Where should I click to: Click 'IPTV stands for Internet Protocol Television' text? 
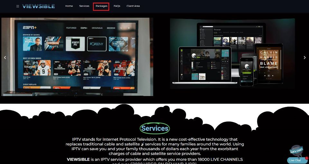tap(114, 139)
